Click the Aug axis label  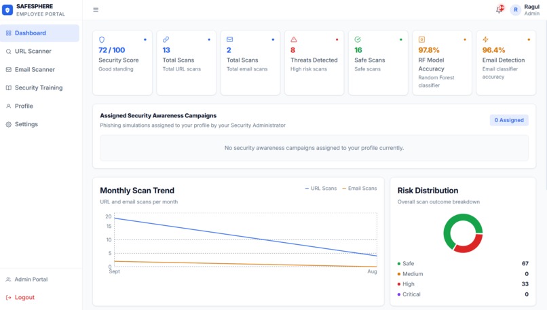(x=372, y=271)
